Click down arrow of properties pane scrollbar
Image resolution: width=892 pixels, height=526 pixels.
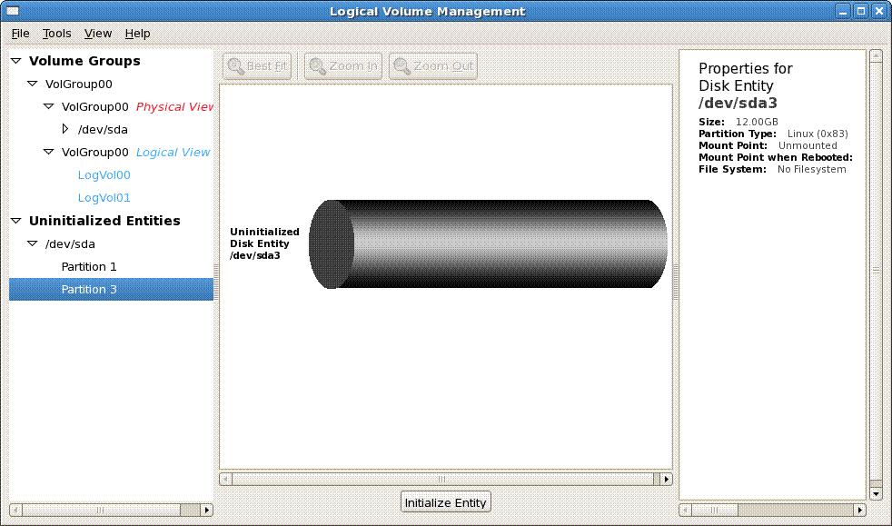[x=876, y=493]
